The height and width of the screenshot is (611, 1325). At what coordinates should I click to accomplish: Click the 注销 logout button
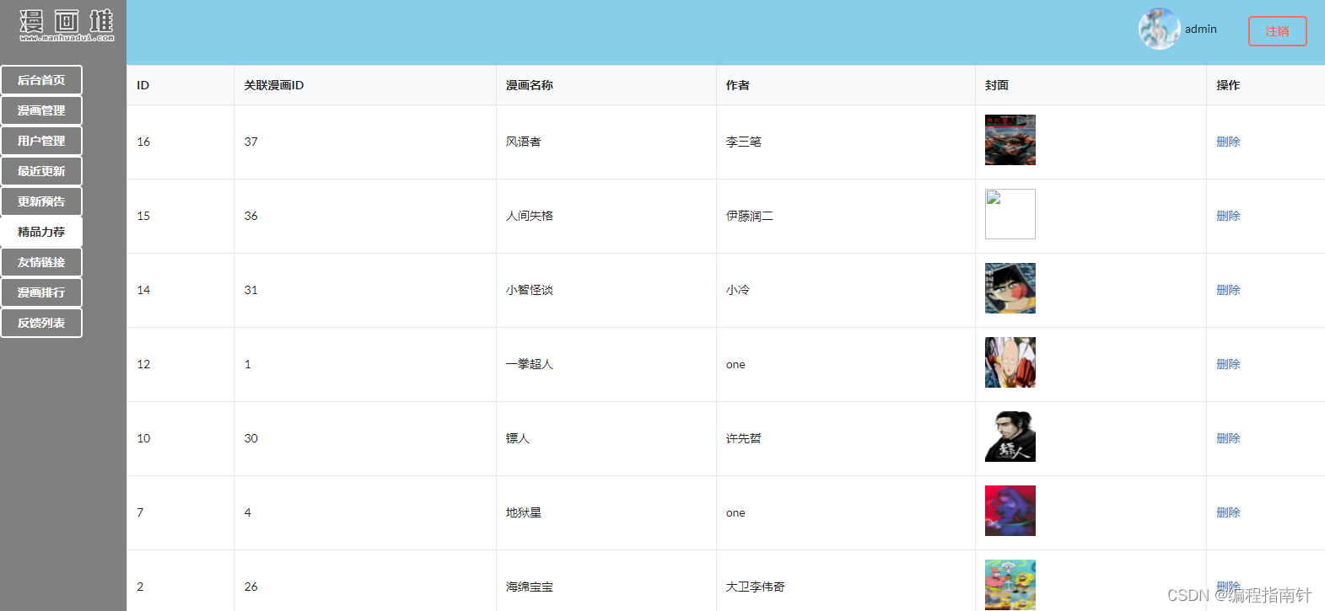tap(1277, 31)
